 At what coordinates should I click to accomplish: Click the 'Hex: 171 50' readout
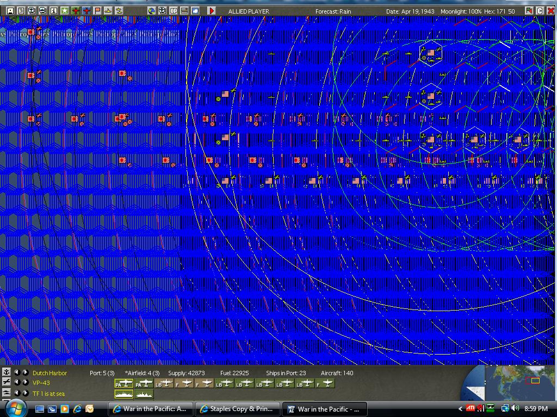(499, 11)
